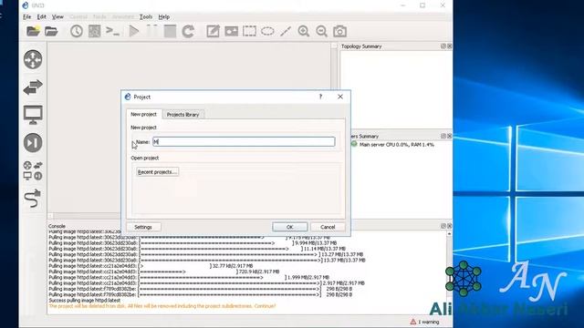The image size is (584, 328).
Task: Click the 'Success pulling image httpd:latest' line
Action: tap(85, 300)
